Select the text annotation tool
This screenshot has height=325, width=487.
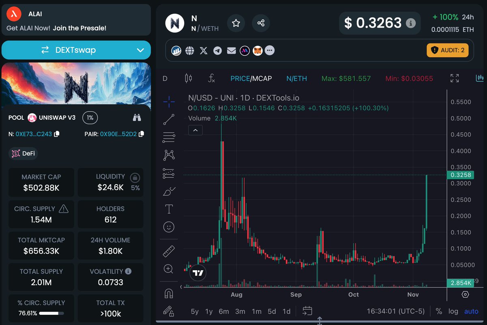tap(169, 209)
